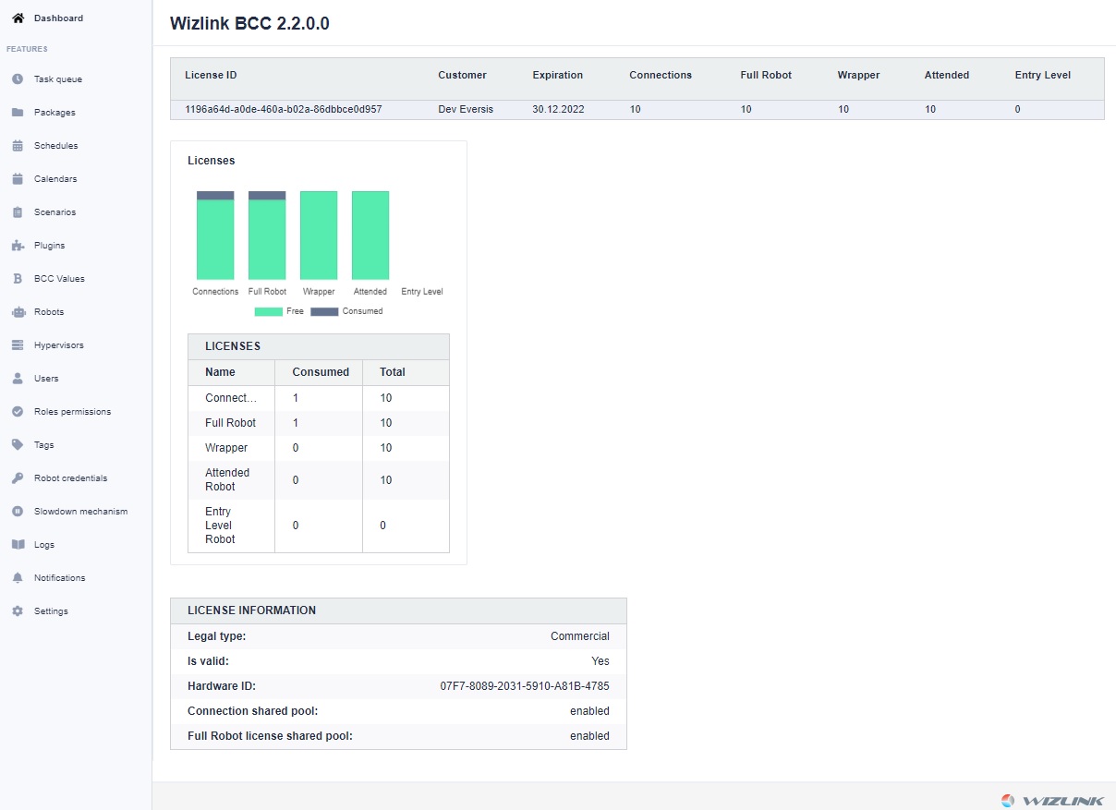Click the Dev Eversis customer cell

point(466,109)
